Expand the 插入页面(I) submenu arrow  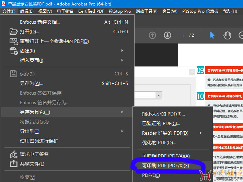[122, 60]
